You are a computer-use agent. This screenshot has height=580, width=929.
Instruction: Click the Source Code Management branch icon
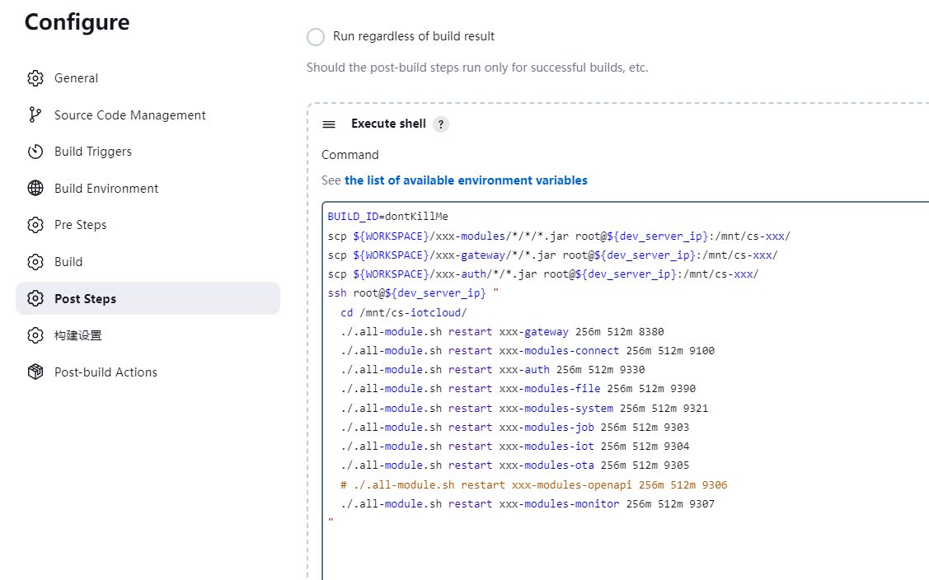(35, 115)
